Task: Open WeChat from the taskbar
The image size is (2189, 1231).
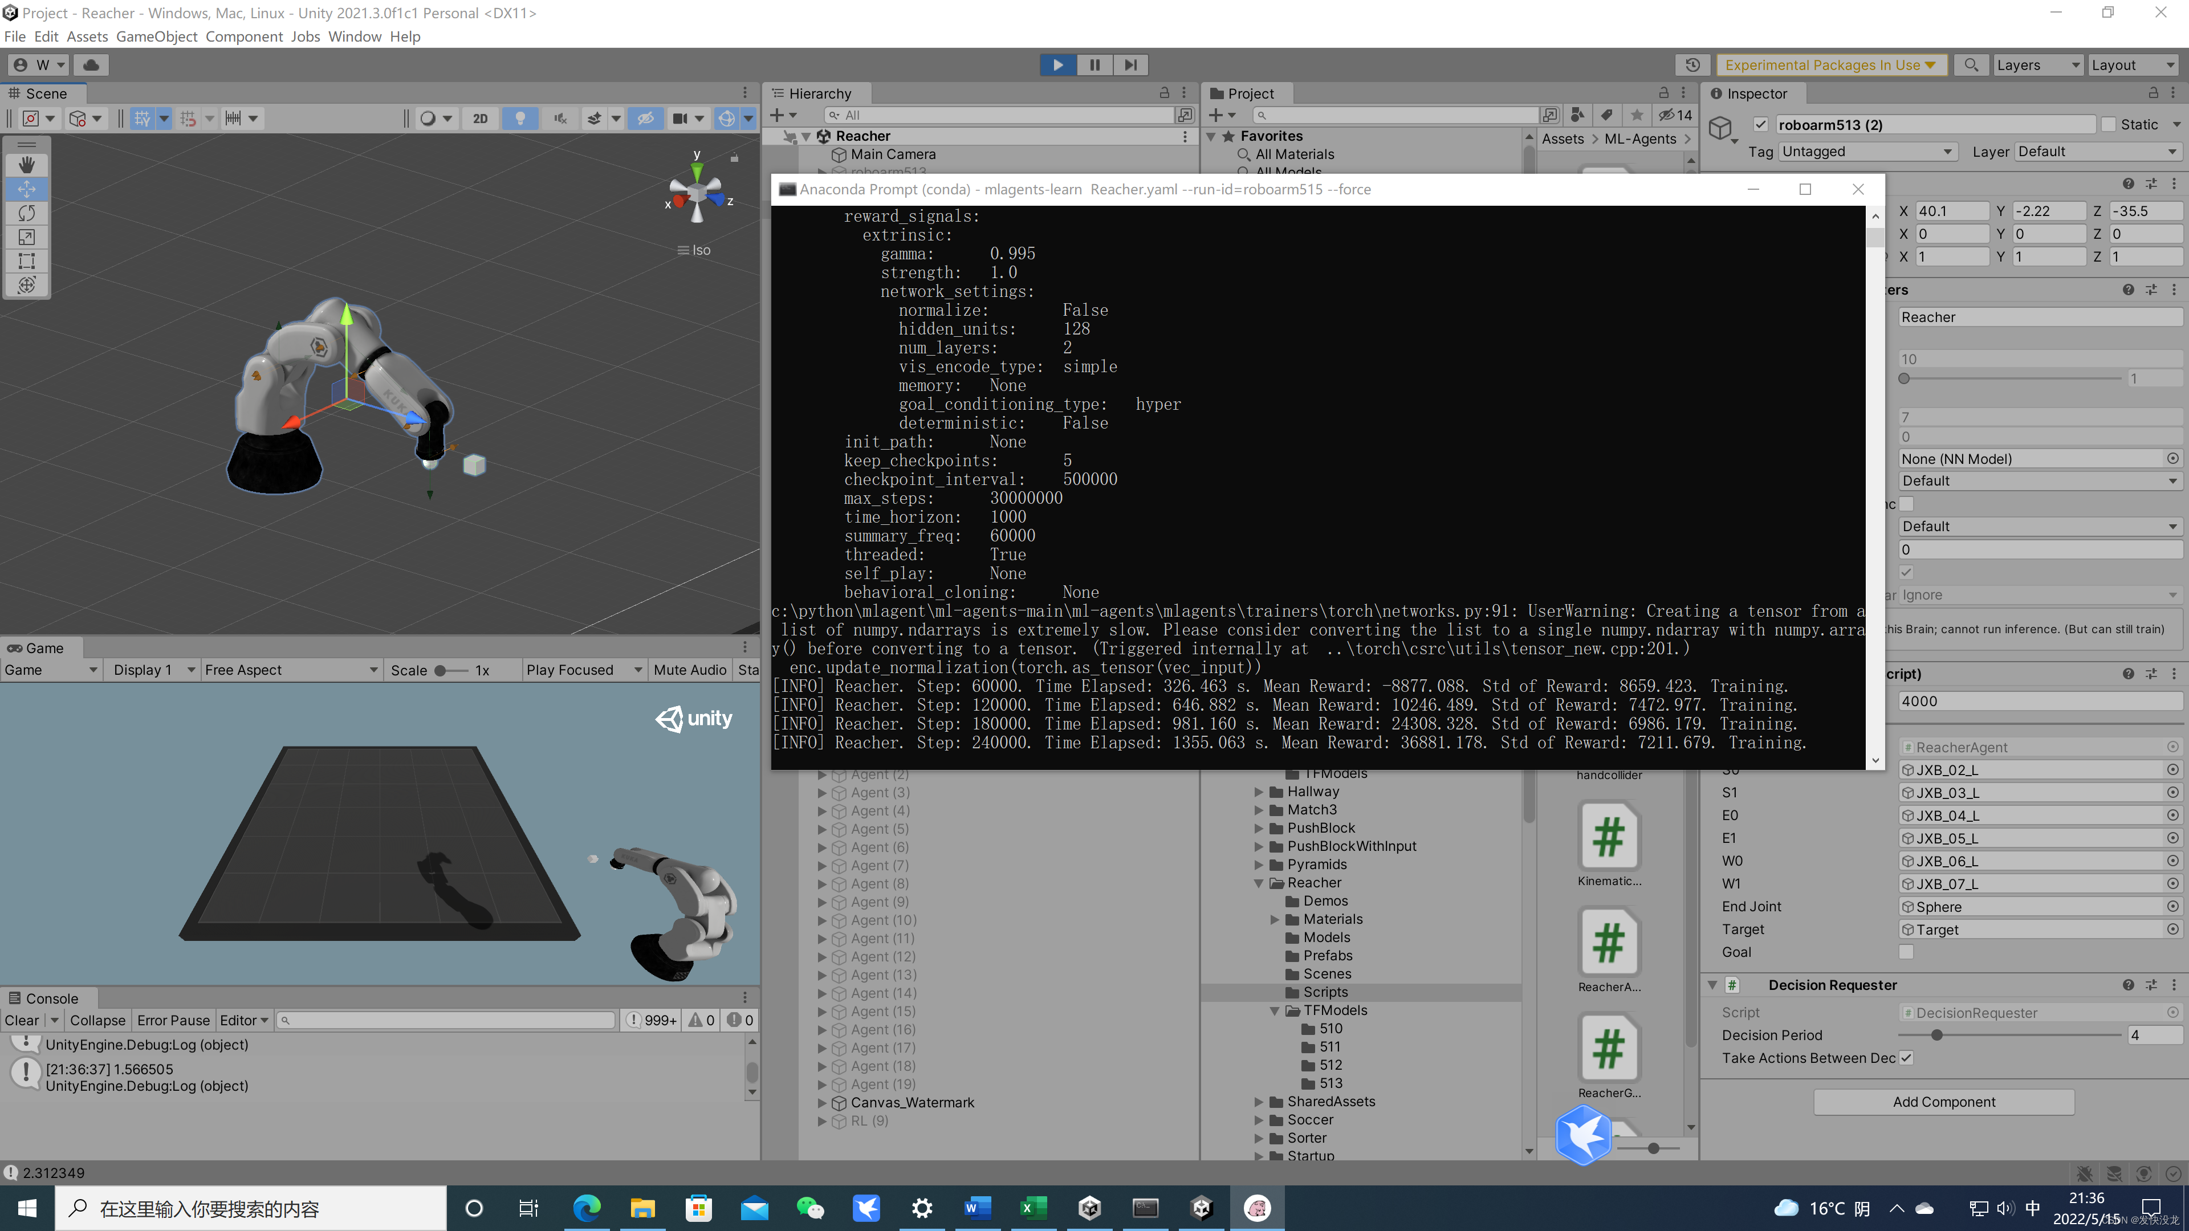Action: pos(810,1208)
